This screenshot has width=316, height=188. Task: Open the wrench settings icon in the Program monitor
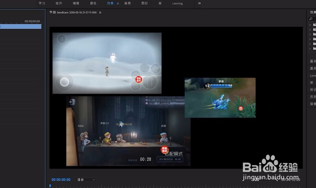coord(276,179)
